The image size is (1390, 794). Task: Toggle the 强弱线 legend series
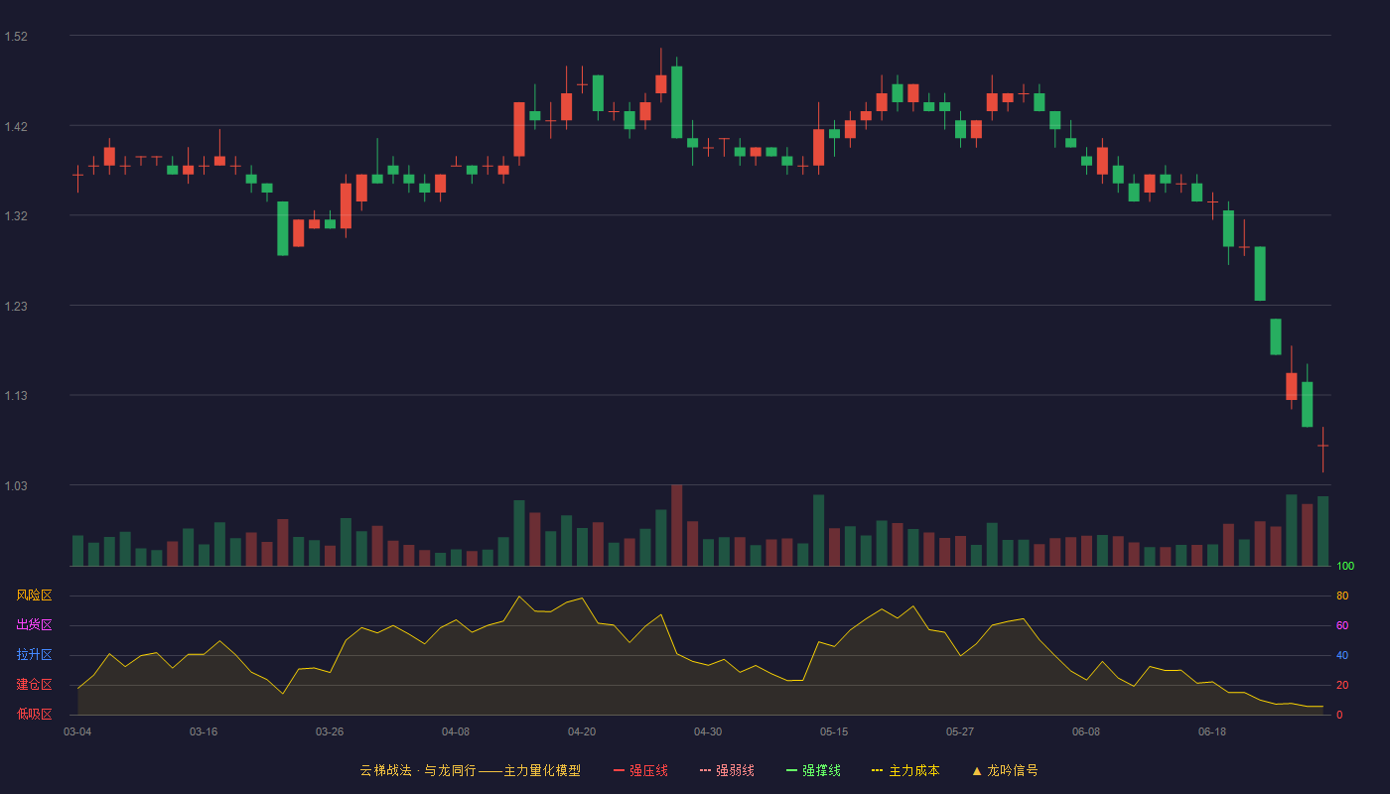[x=727, y=770]
